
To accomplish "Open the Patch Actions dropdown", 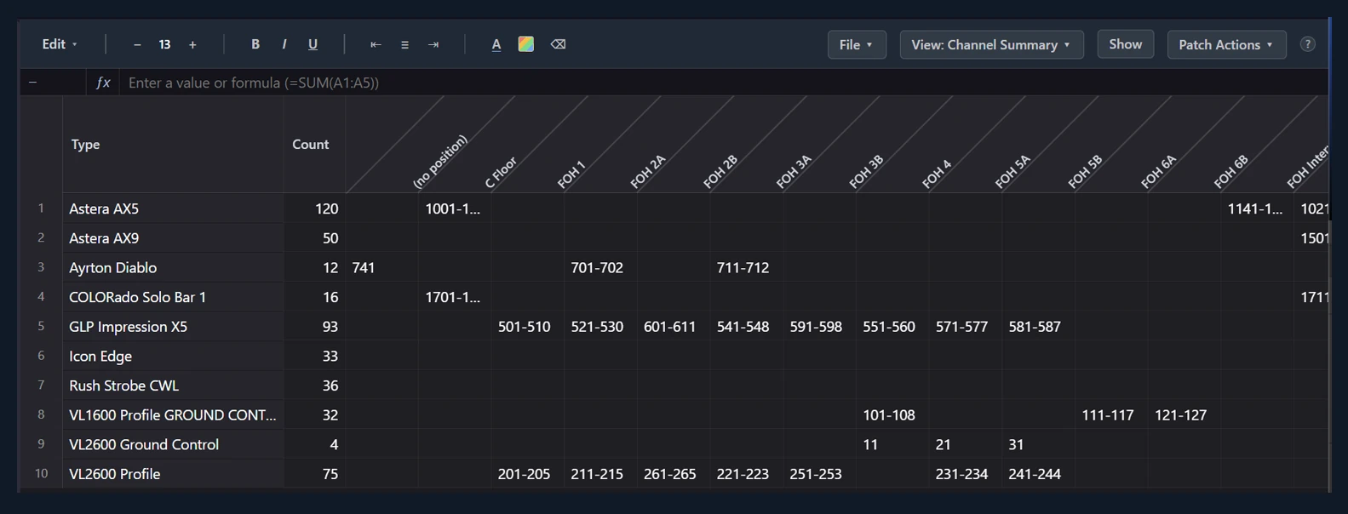I will pos(1226,44).
